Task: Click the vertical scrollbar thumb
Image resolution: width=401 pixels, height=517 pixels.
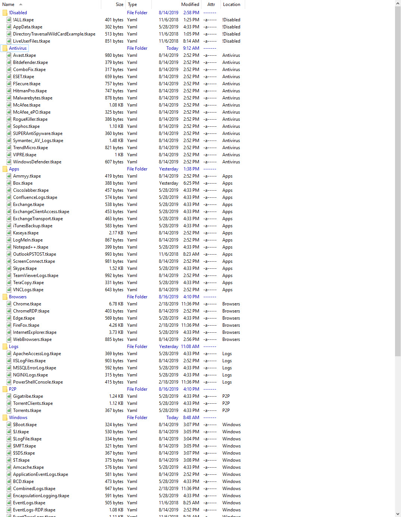Action: pyautogui.click(x=398, y=181)
